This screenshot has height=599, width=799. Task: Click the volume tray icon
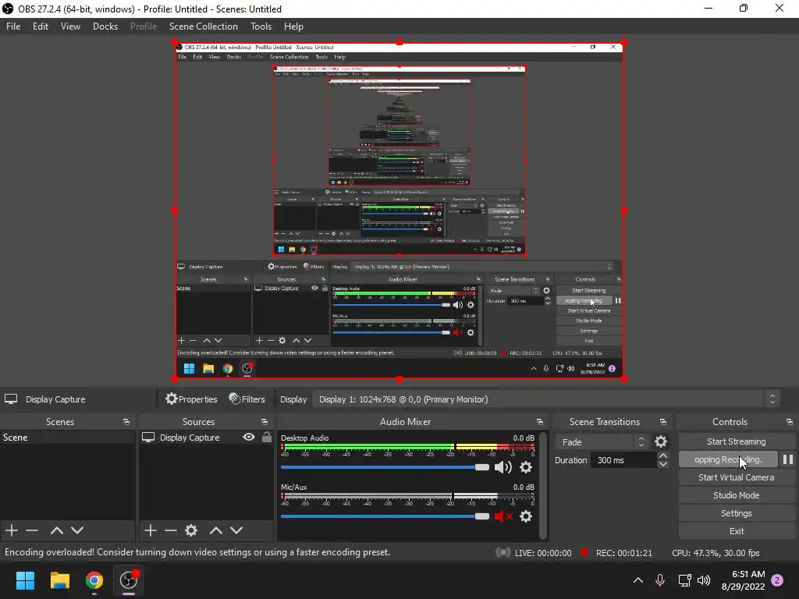(704, 580)
